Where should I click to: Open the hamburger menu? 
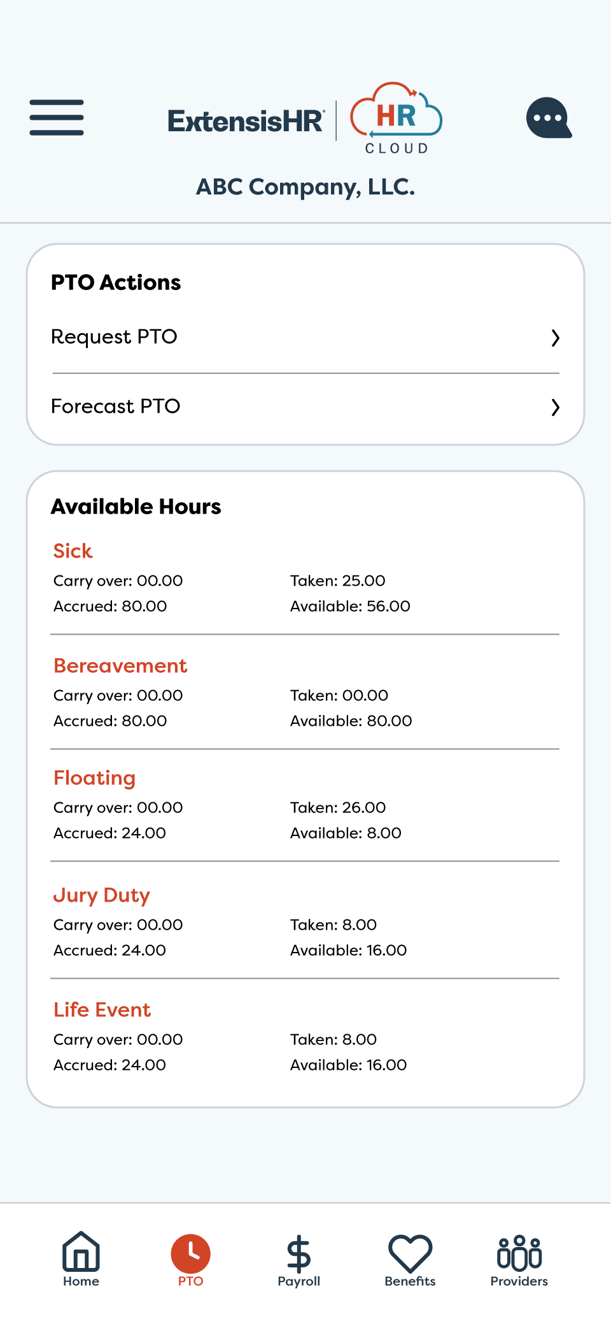click(57, 117)
